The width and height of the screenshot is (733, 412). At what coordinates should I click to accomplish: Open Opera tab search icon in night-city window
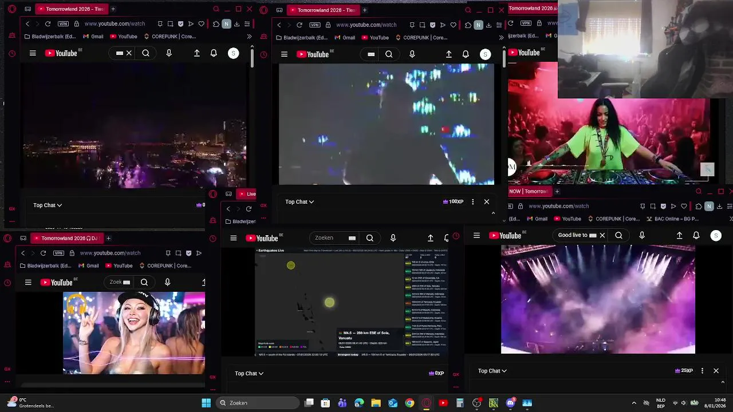[x=216, y=9]
